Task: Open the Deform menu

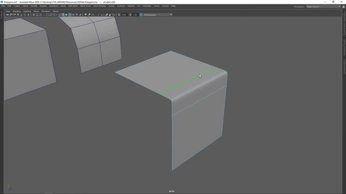Action: (x=131, y=6)
